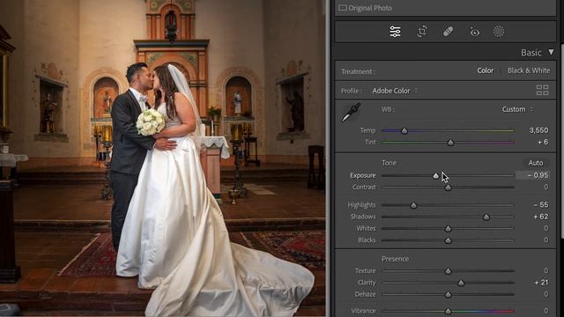Click the Tint slider handle

pos(450,143)
